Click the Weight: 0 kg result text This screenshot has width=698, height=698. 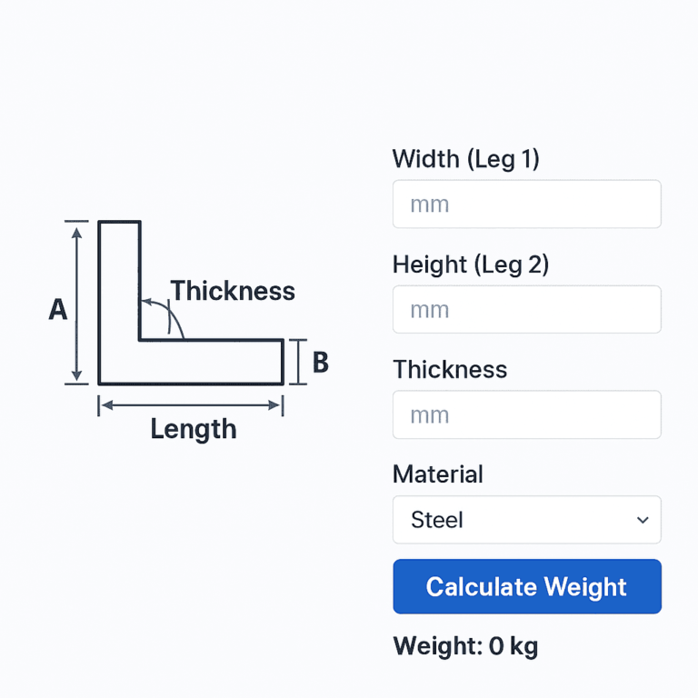pos(465,646)
